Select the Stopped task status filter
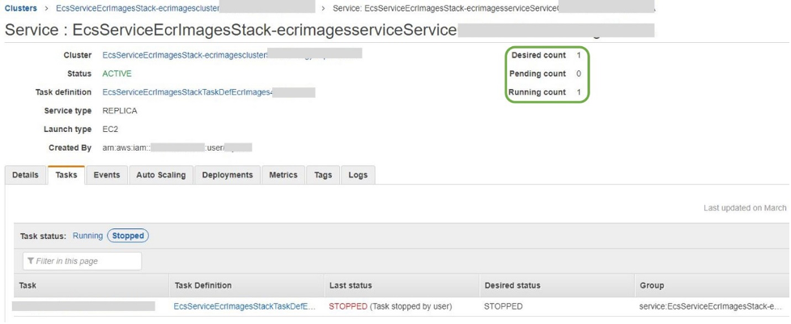Viewport: 791px width, 324px height. pos(128,236)
